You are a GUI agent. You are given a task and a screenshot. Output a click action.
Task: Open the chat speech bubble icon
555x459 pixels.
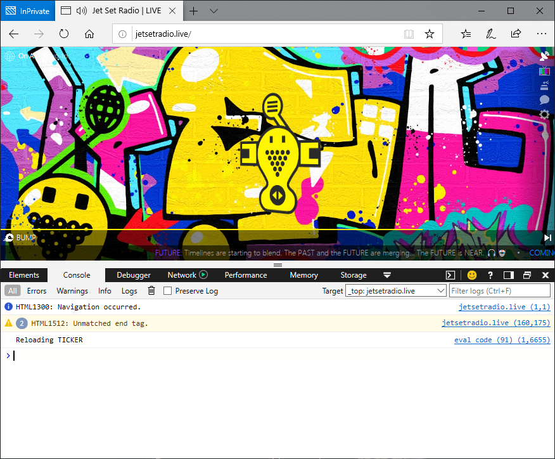pos(544,100)
